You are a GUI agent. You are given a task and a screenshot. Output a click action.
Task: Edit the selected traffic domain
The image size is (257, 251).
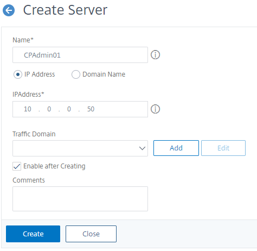223,148
